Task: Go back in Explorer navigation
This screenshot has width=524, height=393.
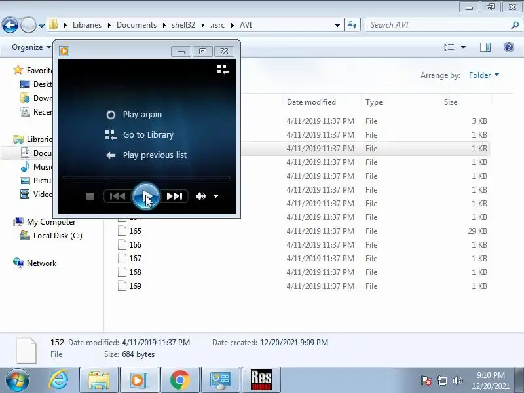Action: 10,25
